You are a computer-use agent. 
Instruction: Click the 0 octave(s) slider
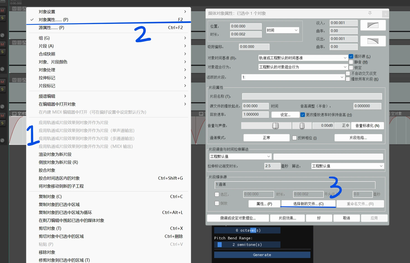coord(247,230)
